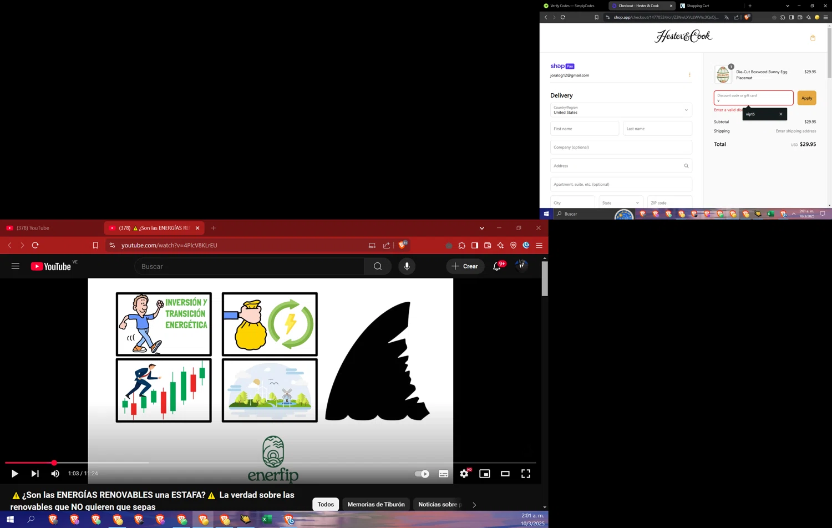Click the Address search field
This screenshot has height=528, width=832.
pos(621,166)
